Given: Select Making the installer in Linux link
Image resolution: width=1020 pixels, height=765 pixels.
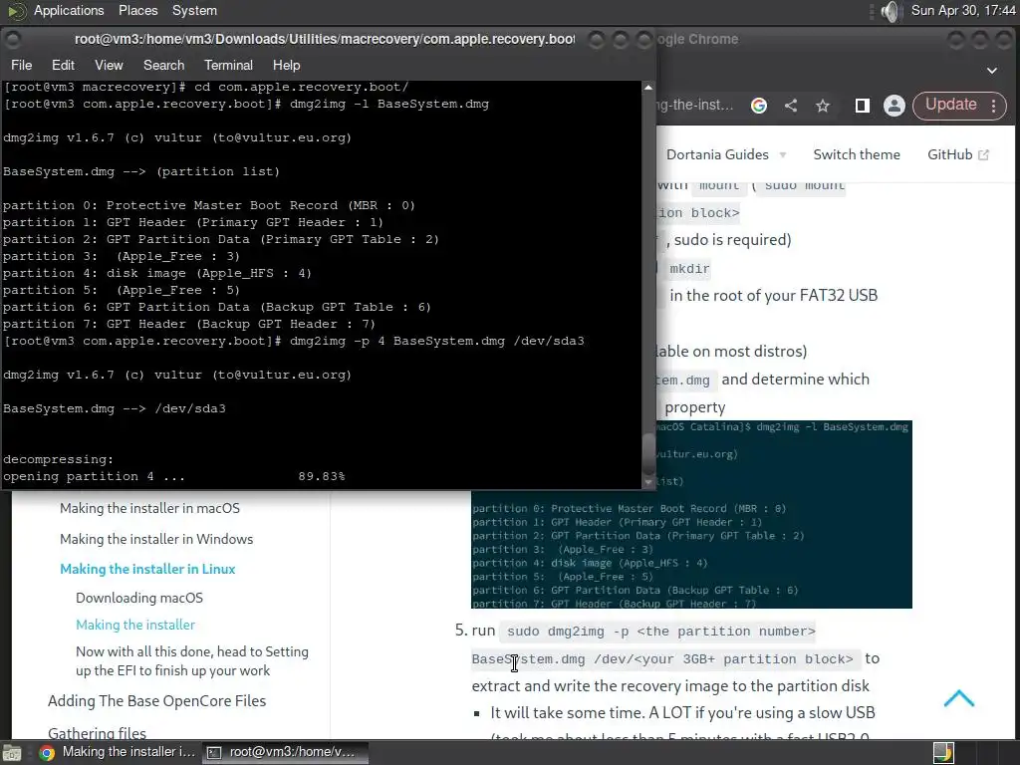Looking at the screenshot, I should click(x=147, y=569).
